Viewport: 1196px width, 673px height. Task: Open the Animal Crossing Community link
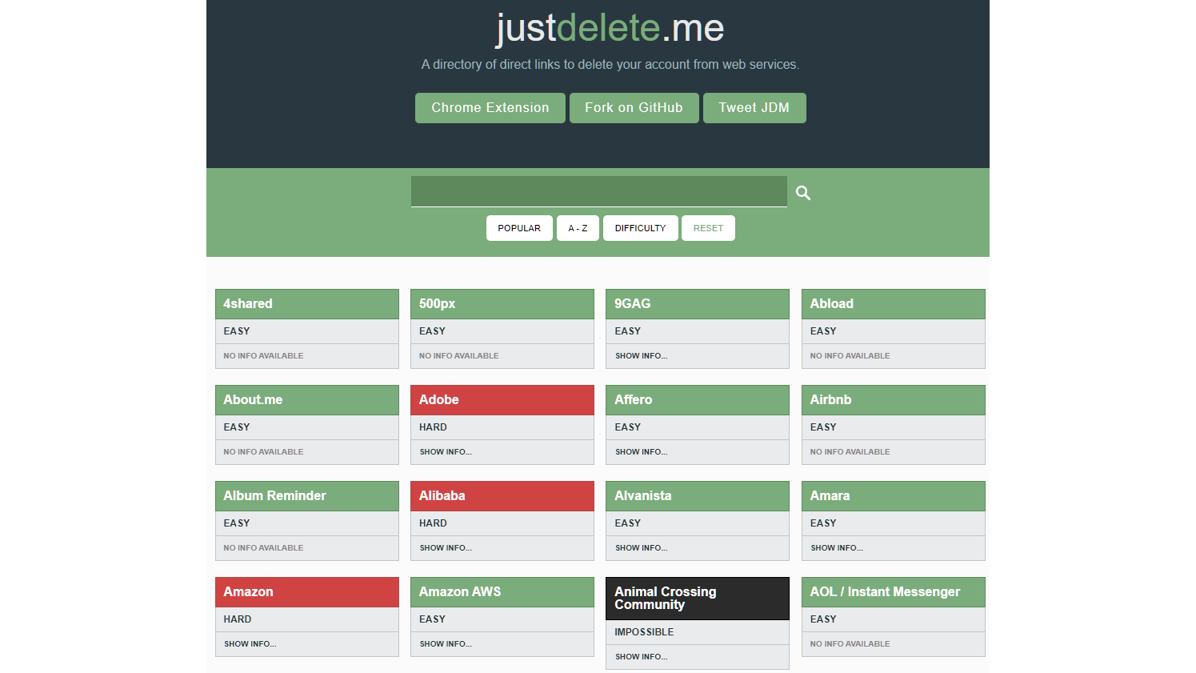pyautogui.click(x=698, y=599)
